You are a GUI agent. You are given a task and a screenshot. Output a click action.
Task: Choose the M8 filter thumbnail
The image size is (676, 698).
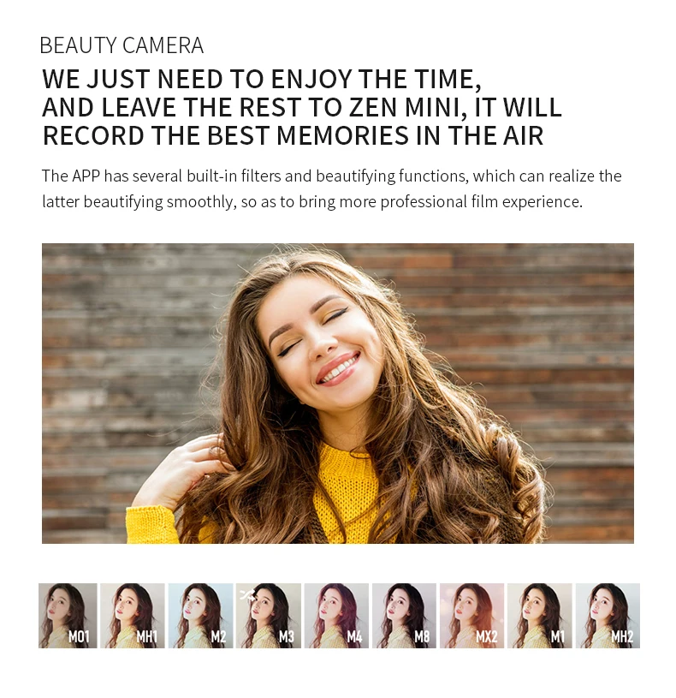(x=404, y=616)
